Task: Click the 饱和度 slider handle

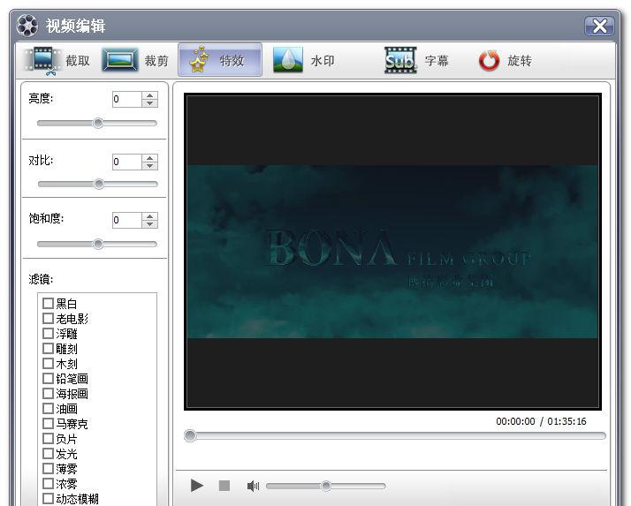Action: tap(98, 244)
